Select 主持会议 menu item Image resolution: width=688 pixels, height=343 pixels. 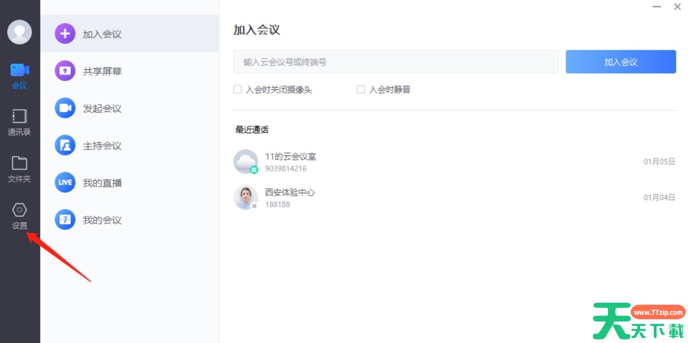point(130,146)
